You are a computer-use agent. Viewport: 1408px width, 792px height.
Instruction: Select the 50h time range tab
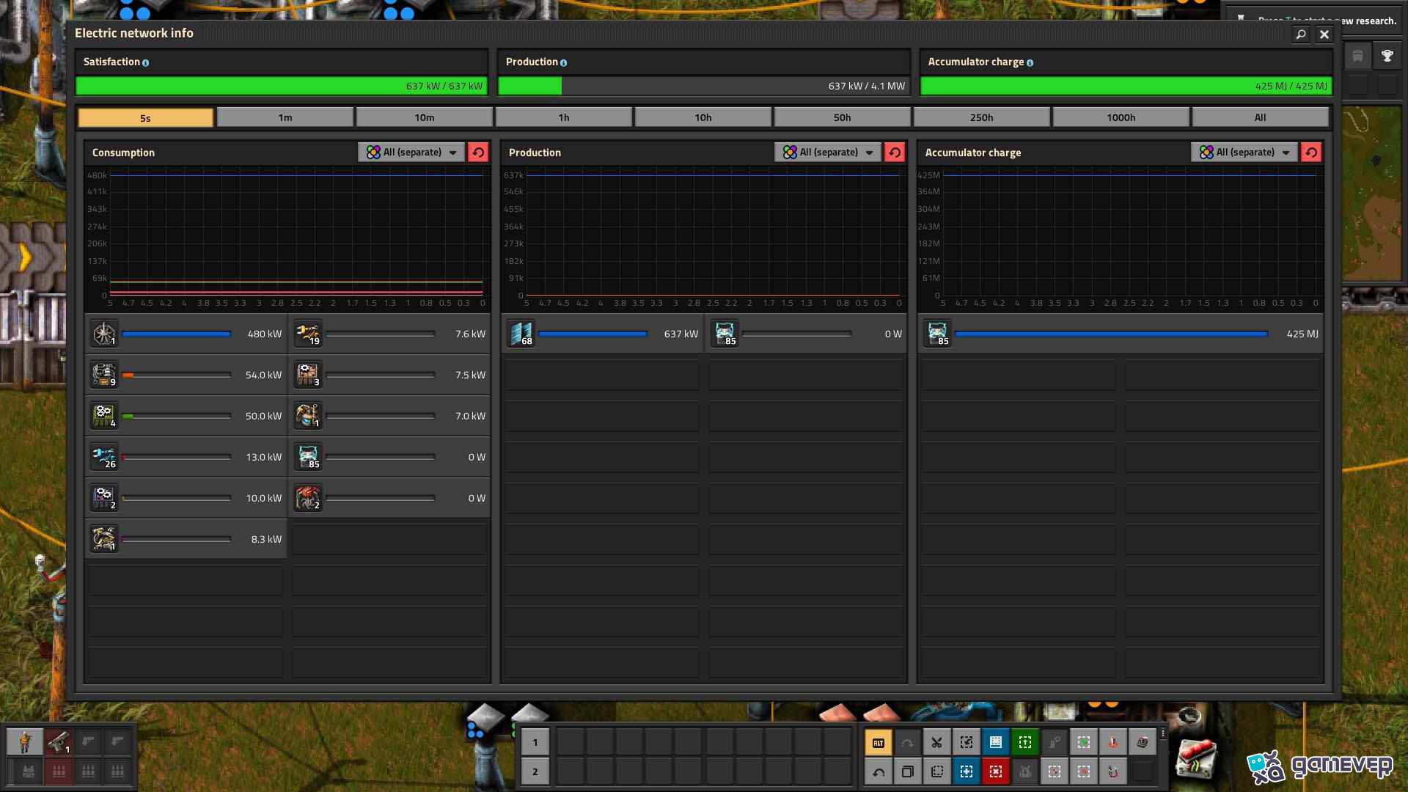(x=842, y=117)
